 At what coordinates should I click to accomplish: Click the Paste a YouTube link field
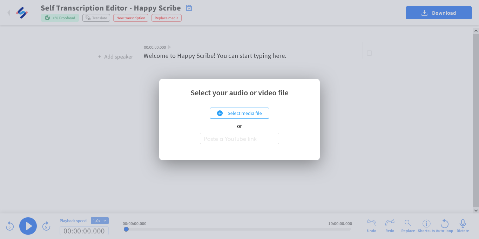tap(239, 138)
